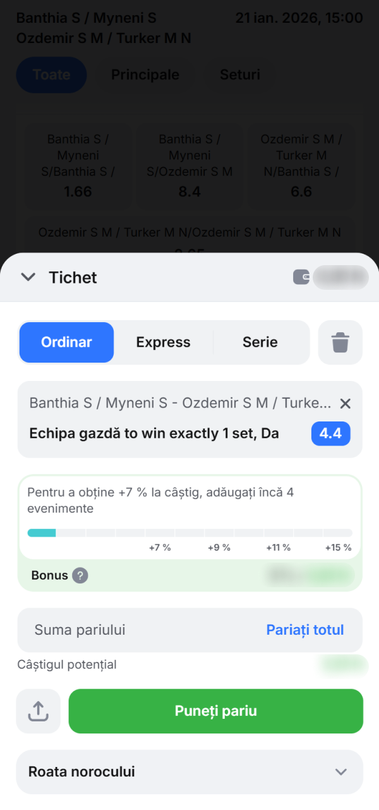Screen dimensions: 379x810
Task: Collapse the Tichet panel with the chevron
Action: click(28, 277)
